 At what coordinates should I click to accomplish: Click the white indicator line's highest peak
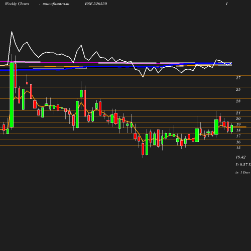pyautogui.click(x=12, y=32)
